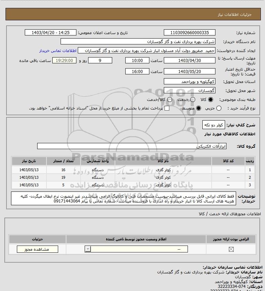
Task: Click row 3 date 1403/05/13
Action: coord(29,185)
